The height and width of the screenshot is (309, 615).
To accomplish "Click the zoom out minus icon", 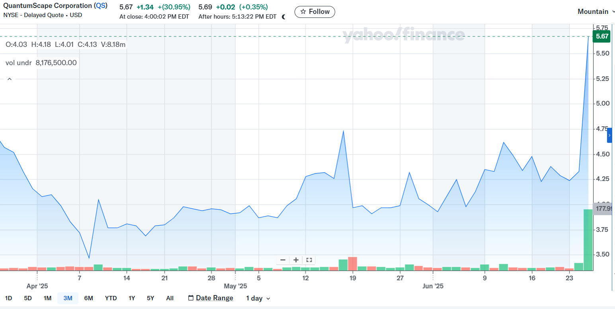I will click(283, 260).
